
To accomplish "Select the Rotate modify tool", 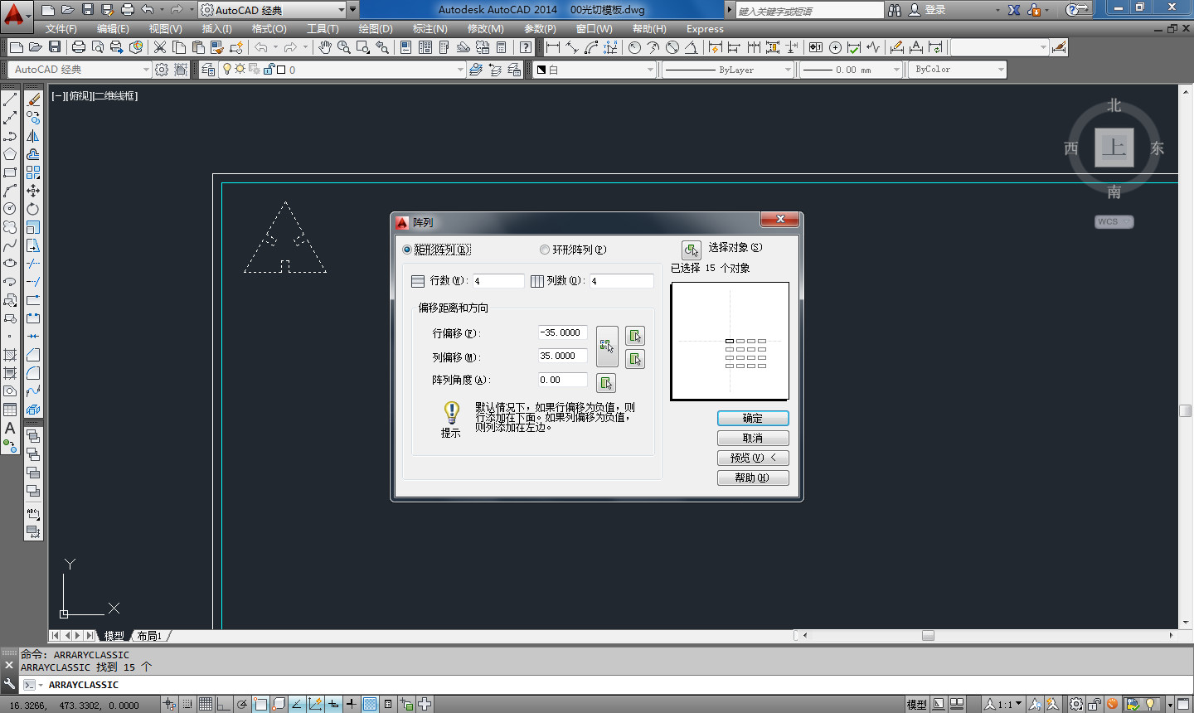I will pos(33,209).
